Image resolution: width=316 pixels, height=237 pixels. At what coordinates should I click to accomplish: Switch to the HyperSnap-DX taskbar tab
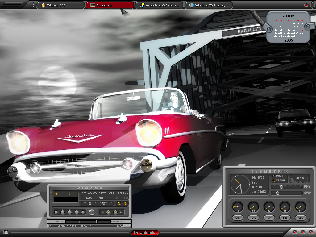point(159,5)
